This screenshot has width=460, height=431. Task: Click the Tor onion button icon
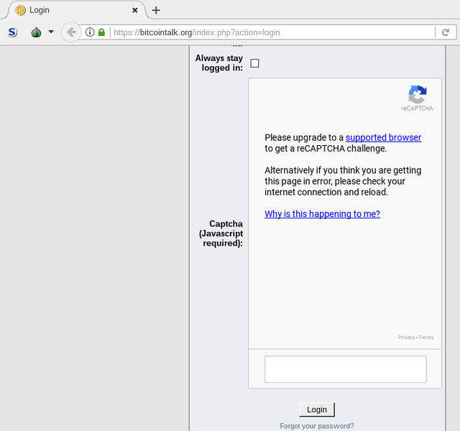point(37,32)
